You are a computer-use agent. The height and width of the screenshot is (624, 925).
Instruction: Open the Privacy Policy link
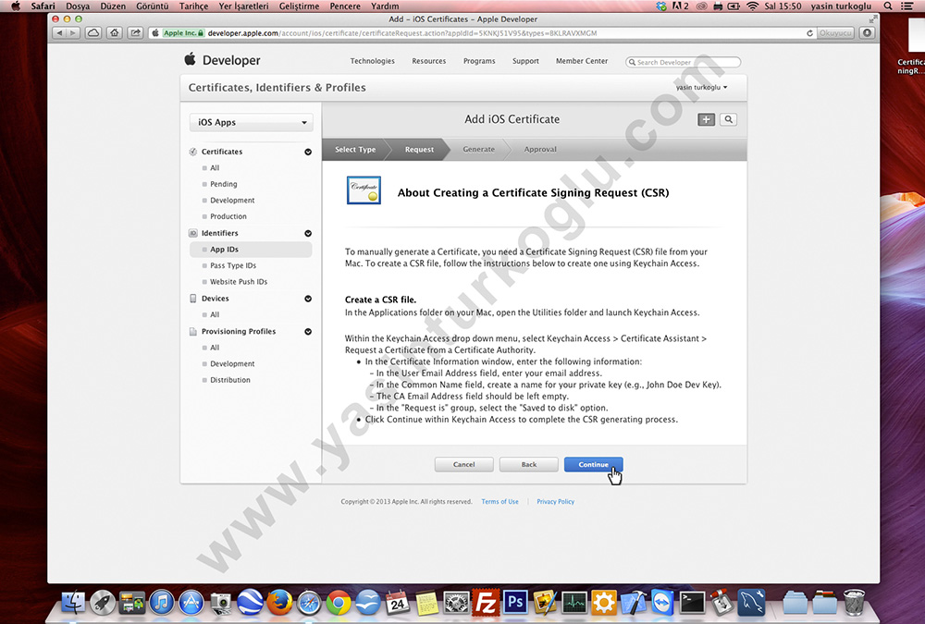click(555, 501)
